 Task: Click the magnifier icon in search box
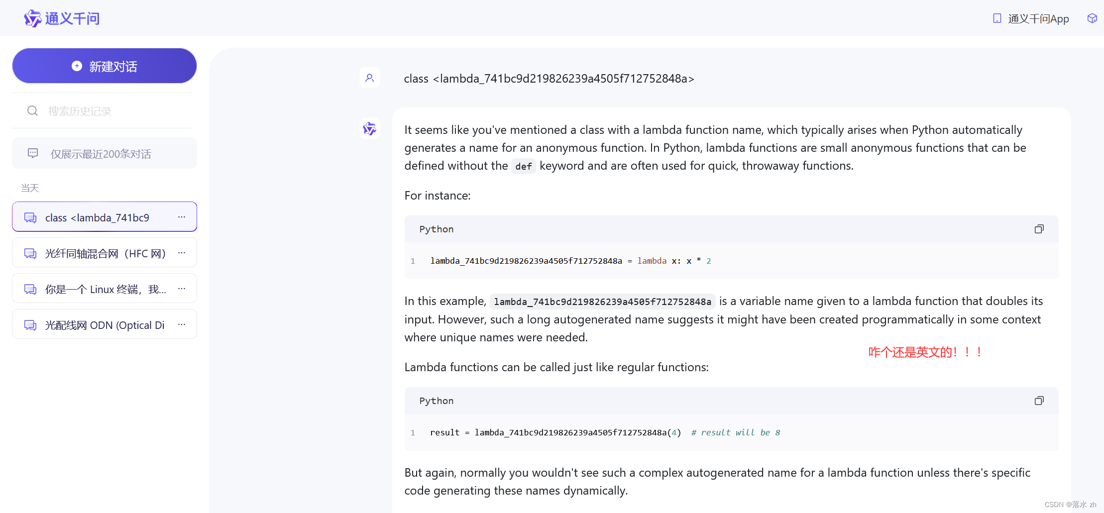tap(32, 110)
